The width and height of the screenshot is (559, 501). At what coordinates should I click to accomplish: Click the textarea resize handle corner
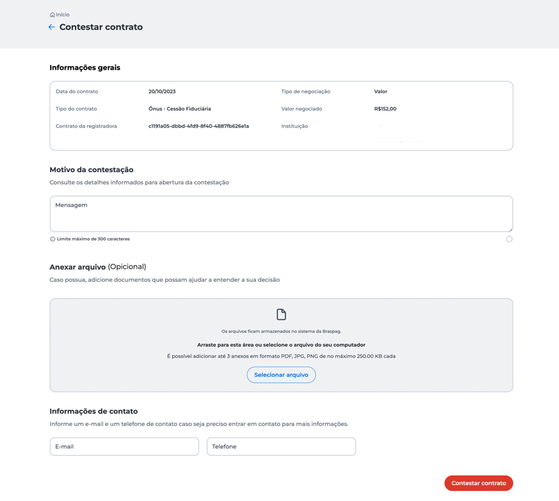click(511, 229)
